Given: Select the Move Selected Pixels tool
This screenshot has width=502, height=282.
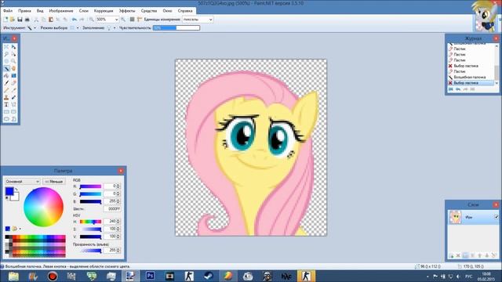Looking at the screenshot, I should 14,47.
